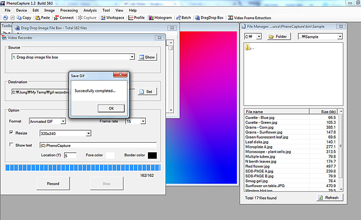Open the Workspace tool
Screen dimensions: 361x220
(x=112, y=18)
